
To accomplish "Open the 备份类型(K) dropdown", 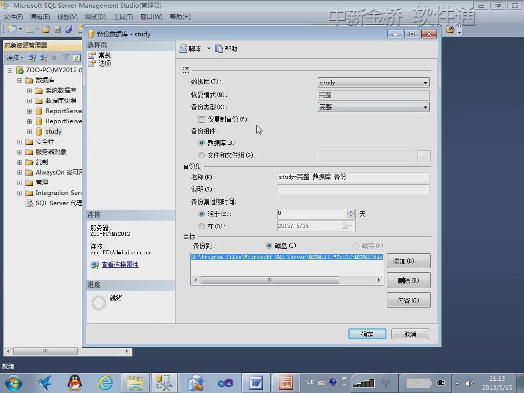I will pyautogui.click(x=373, y=107).
